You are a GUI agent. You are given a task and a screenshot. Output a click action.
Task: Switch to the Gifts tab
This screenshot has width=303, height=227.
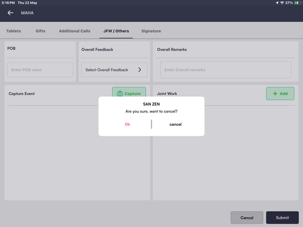click(x=41, y=31)
